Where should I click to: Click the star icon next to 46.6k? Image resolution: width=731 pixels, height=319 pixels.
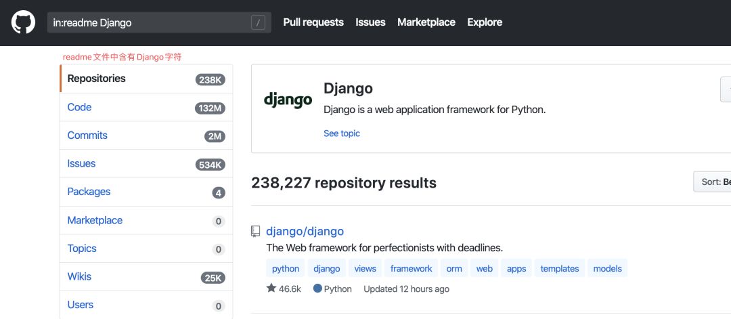pos(271,289)
